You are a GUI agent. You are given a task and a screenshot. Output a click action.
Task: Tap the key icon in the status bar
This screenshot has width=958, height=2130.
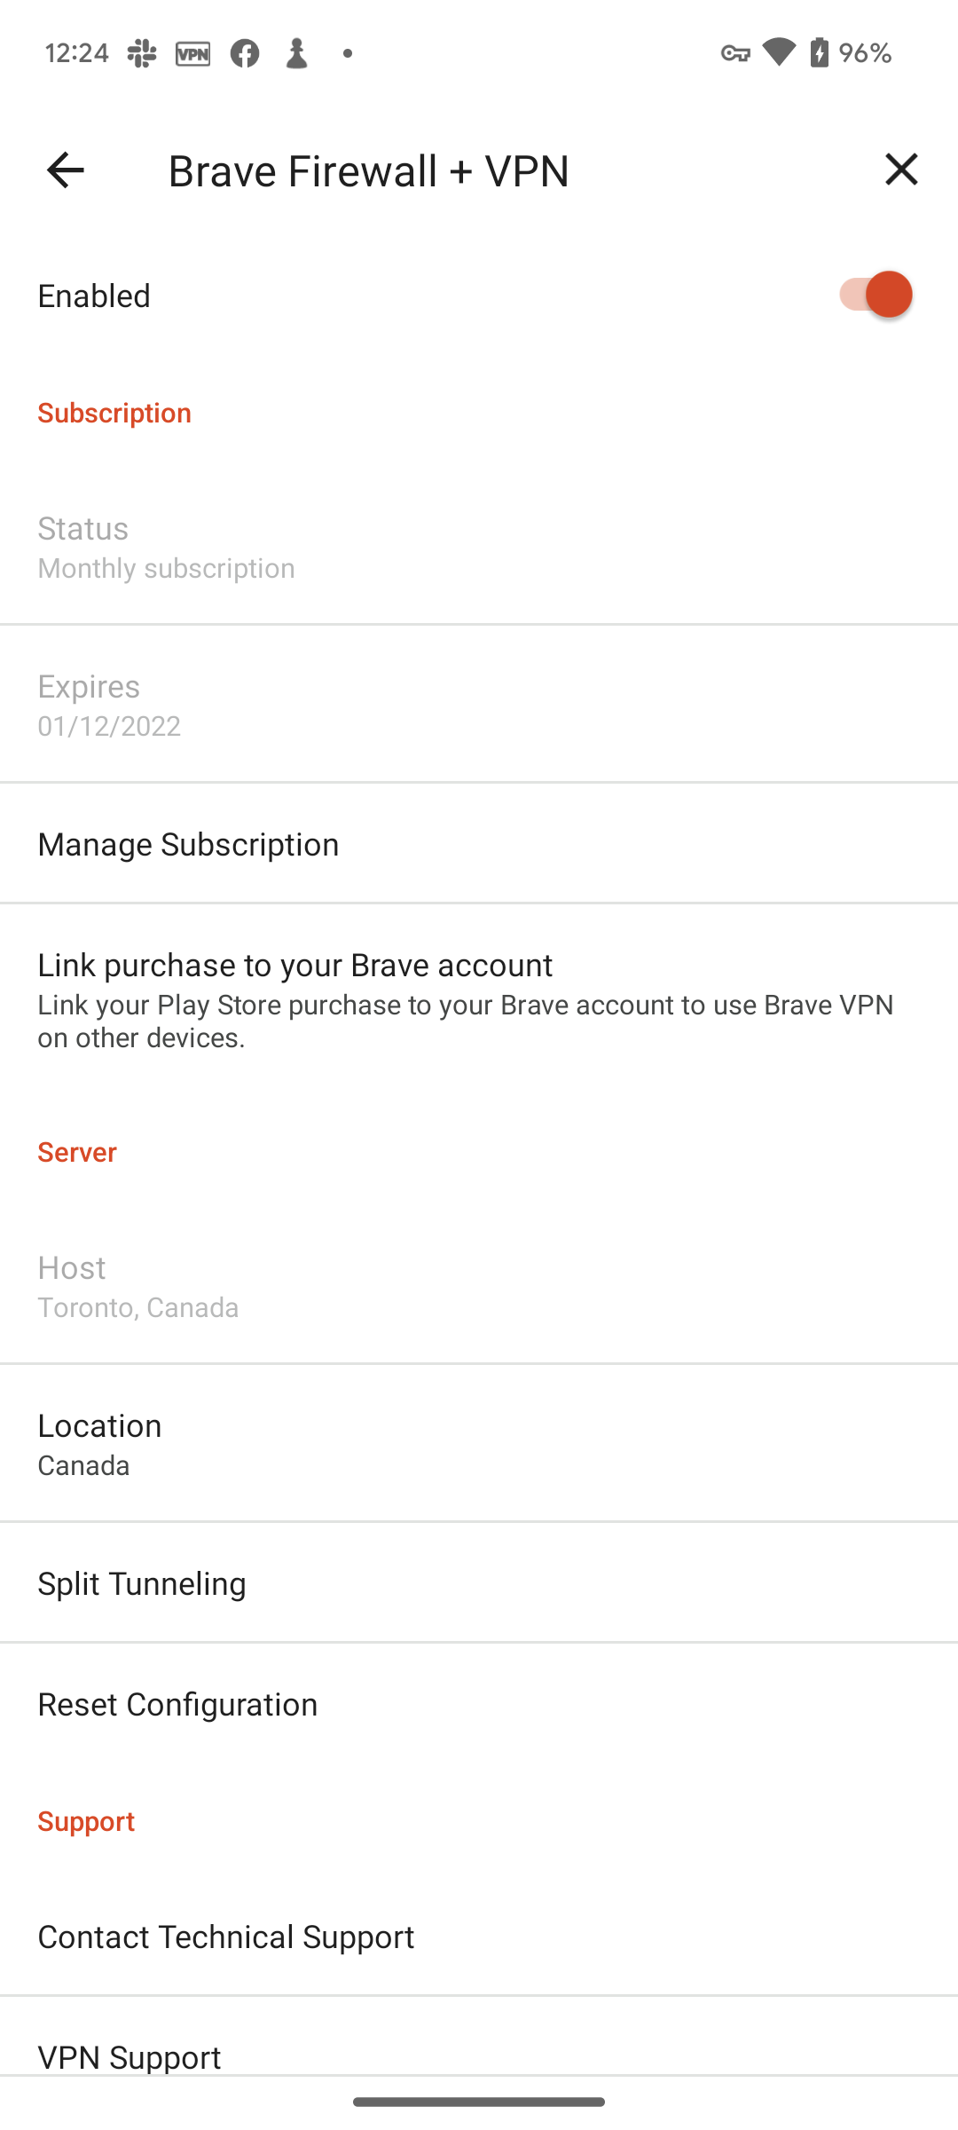pos(737,52)
